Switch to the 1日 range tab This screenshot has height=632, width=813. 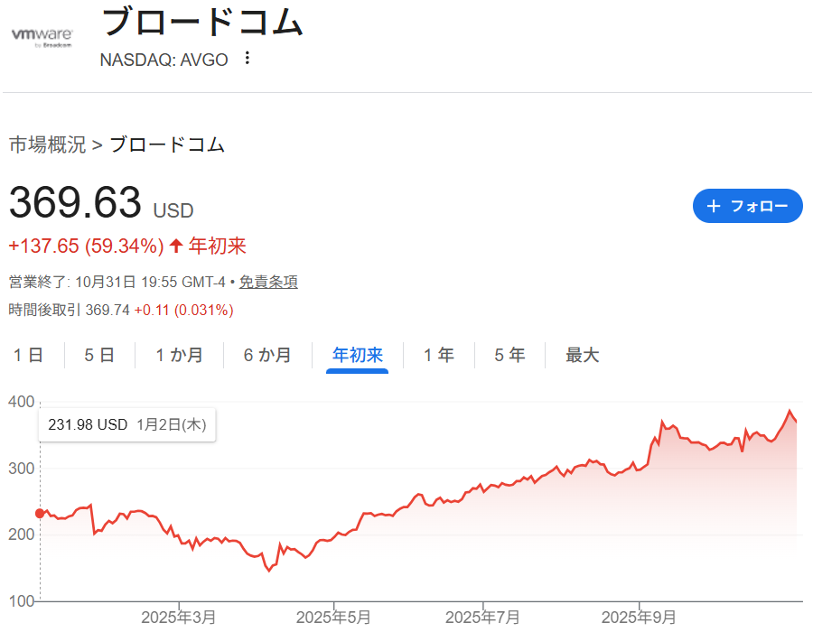pyautogui.click(x=28, y=355)
